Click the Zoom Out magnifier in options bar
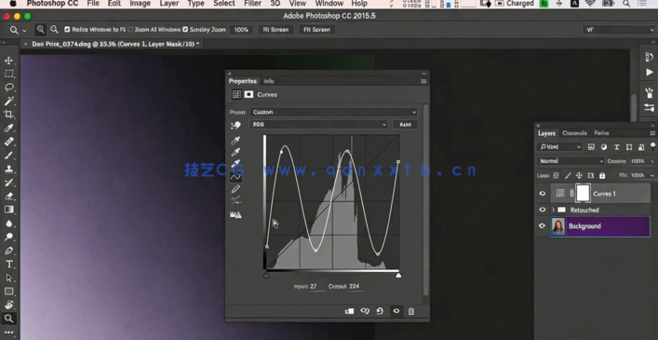This screenshot has height=340, width=658. (54, 30)
